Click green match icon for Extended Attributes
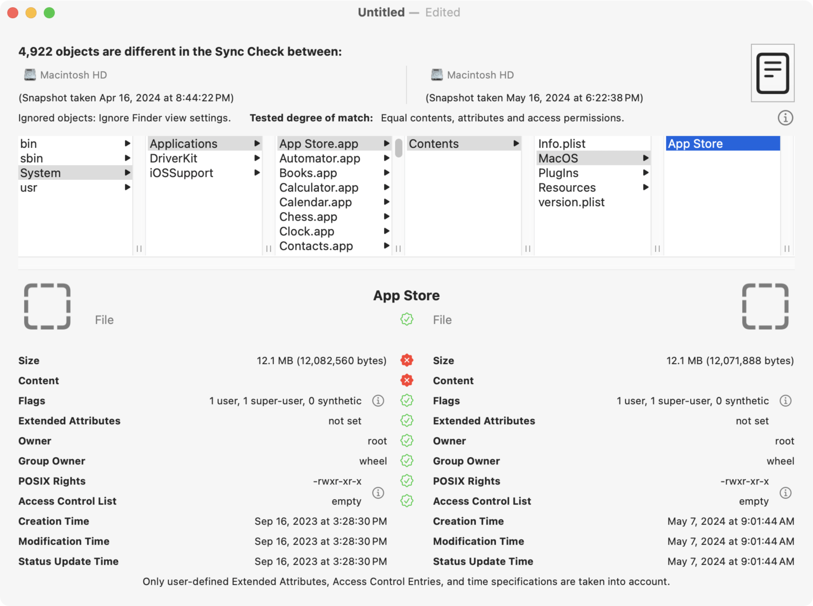This screenshot has width=813, height=606. click(407, 421)
